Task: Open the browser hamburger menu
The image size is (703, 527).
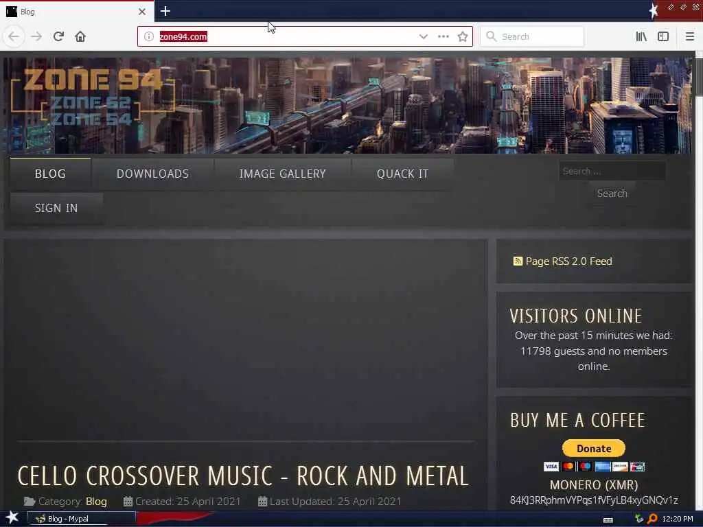Action: pyautogui.click(x=690, y=37)
